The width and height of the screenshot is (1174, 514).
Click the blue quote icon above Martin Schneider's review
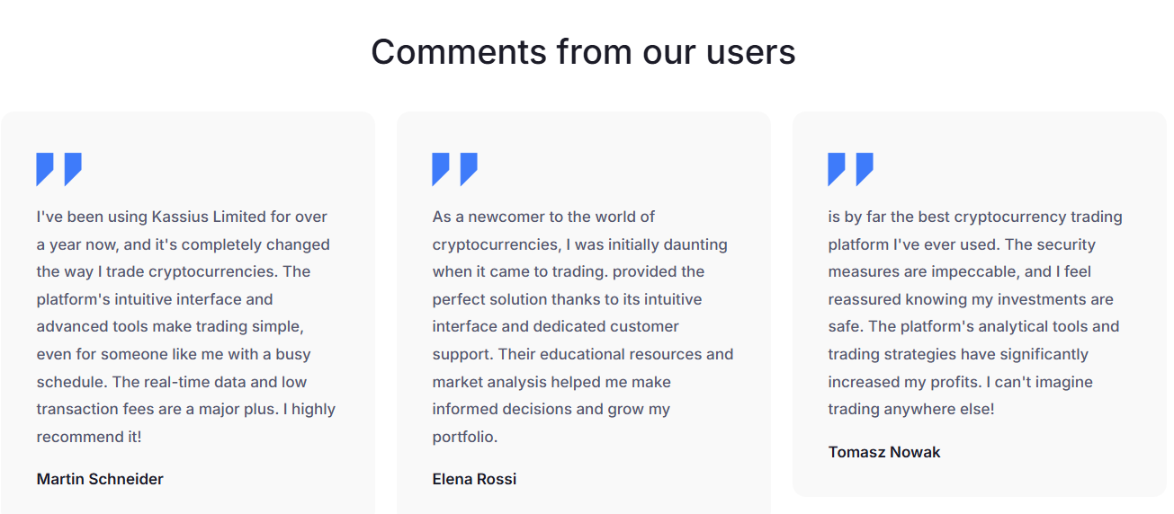click(59, 169)
